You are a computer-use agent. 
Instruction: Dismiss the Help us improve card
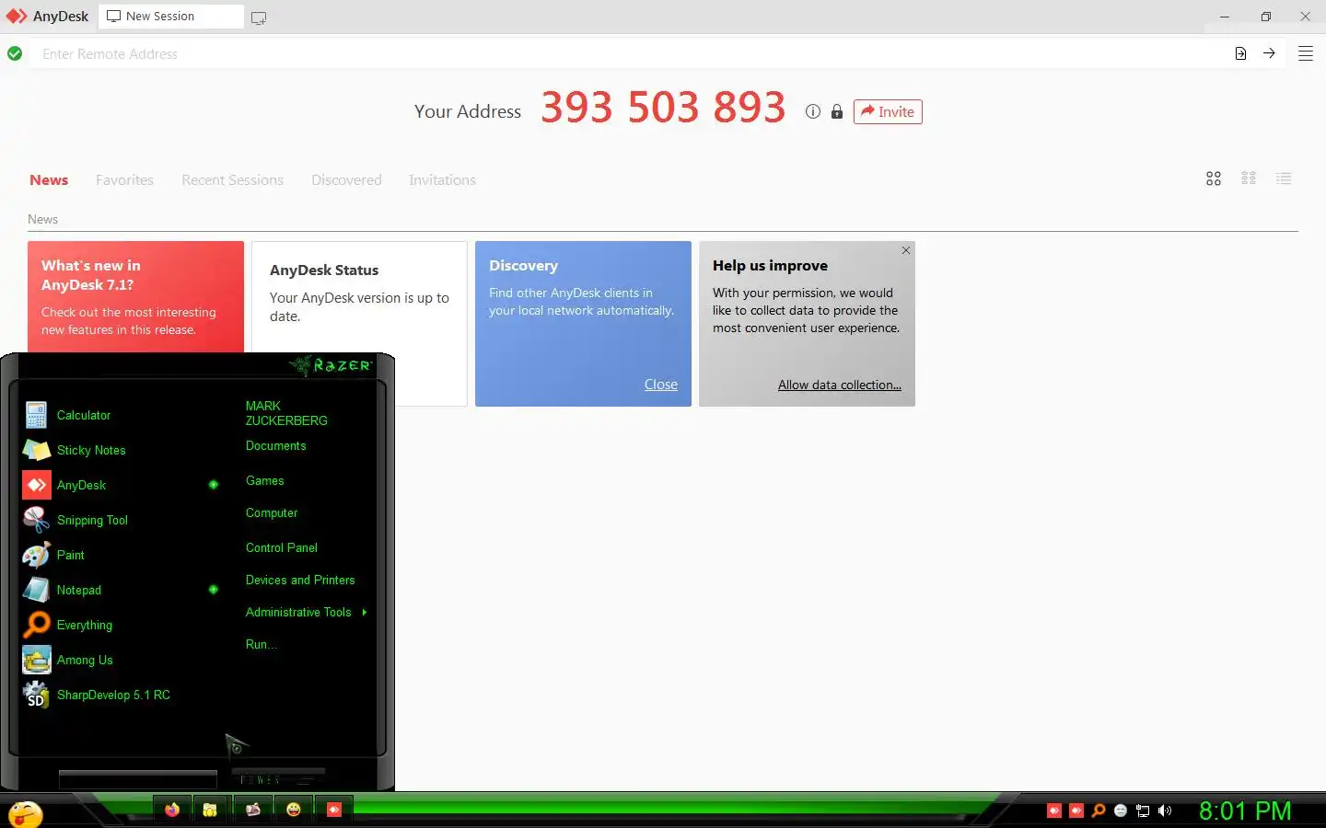906,250
